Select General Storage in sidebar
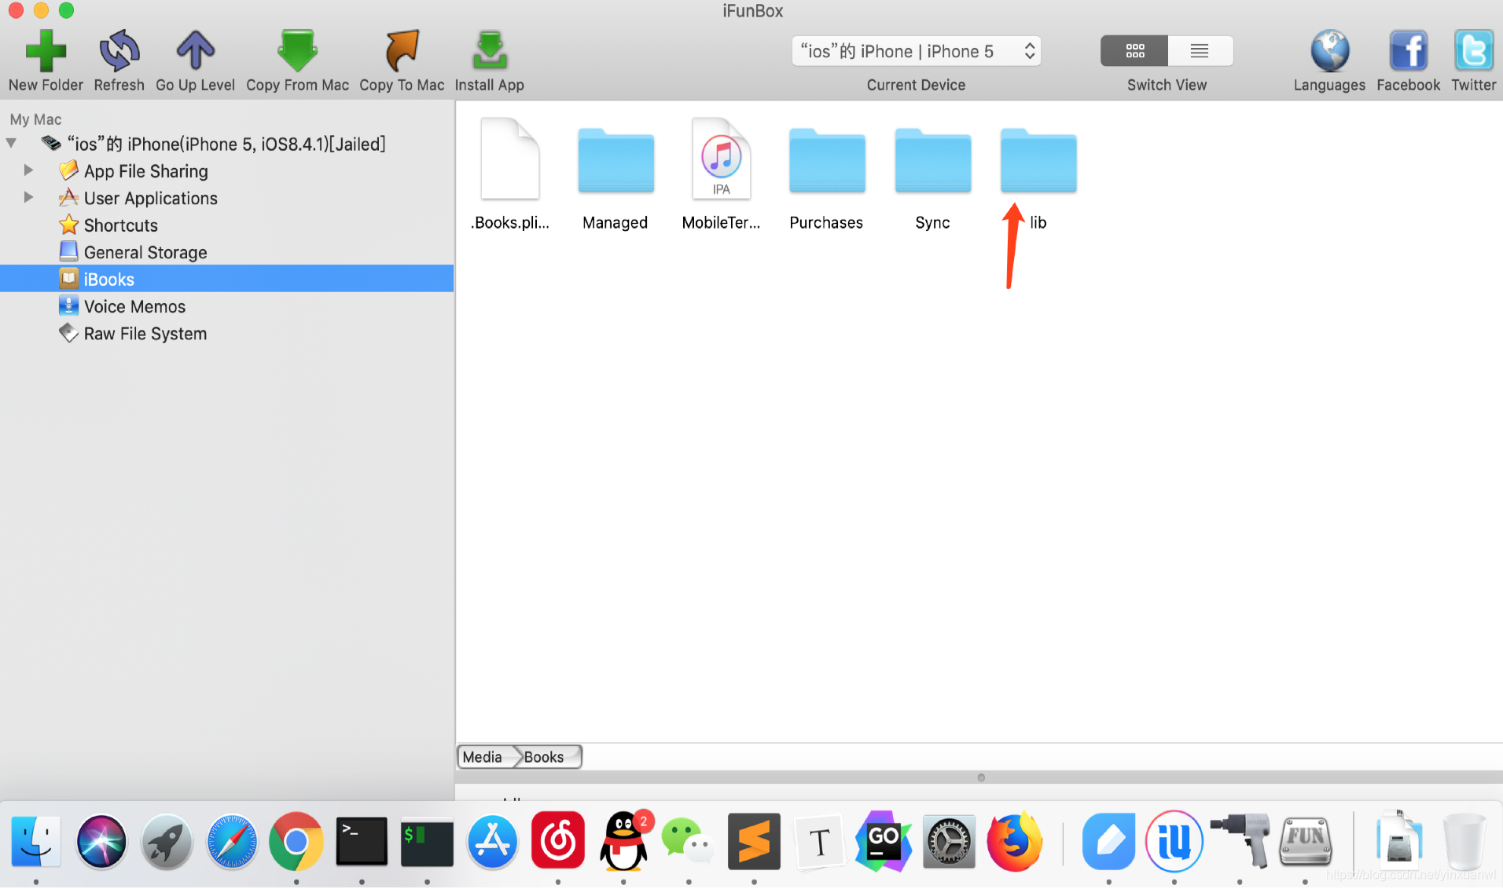The width and height of the screenshot is (1503, 889). 145,252
